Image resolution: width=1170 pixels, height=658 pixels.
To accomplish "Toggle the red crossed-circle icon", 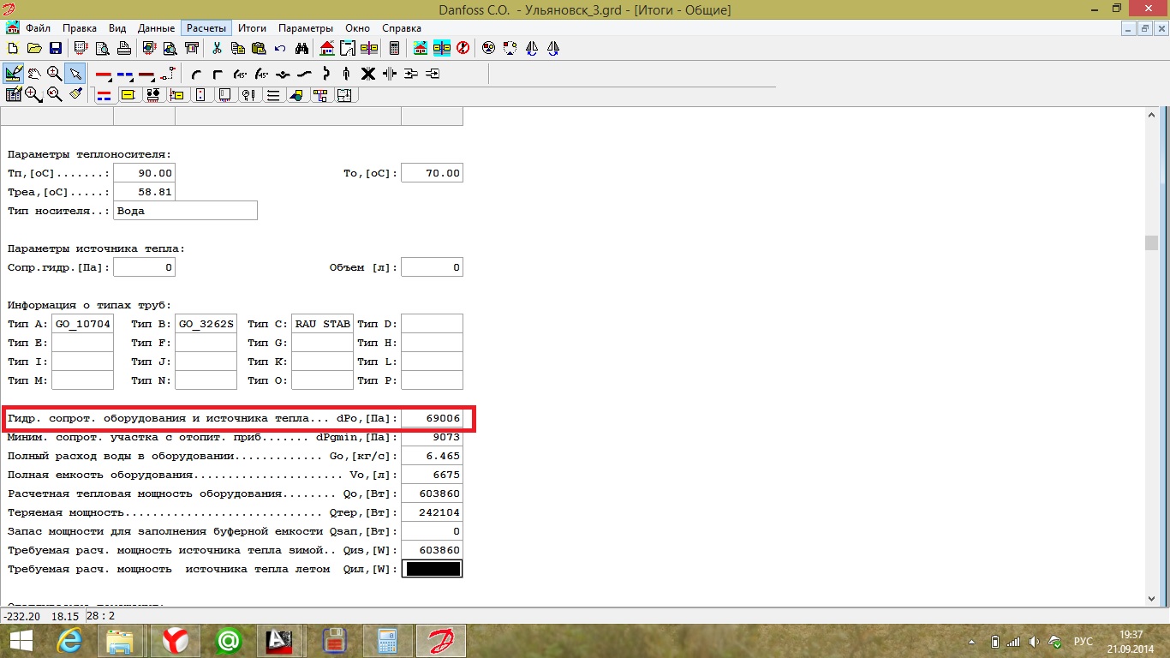I will point(463,48).
